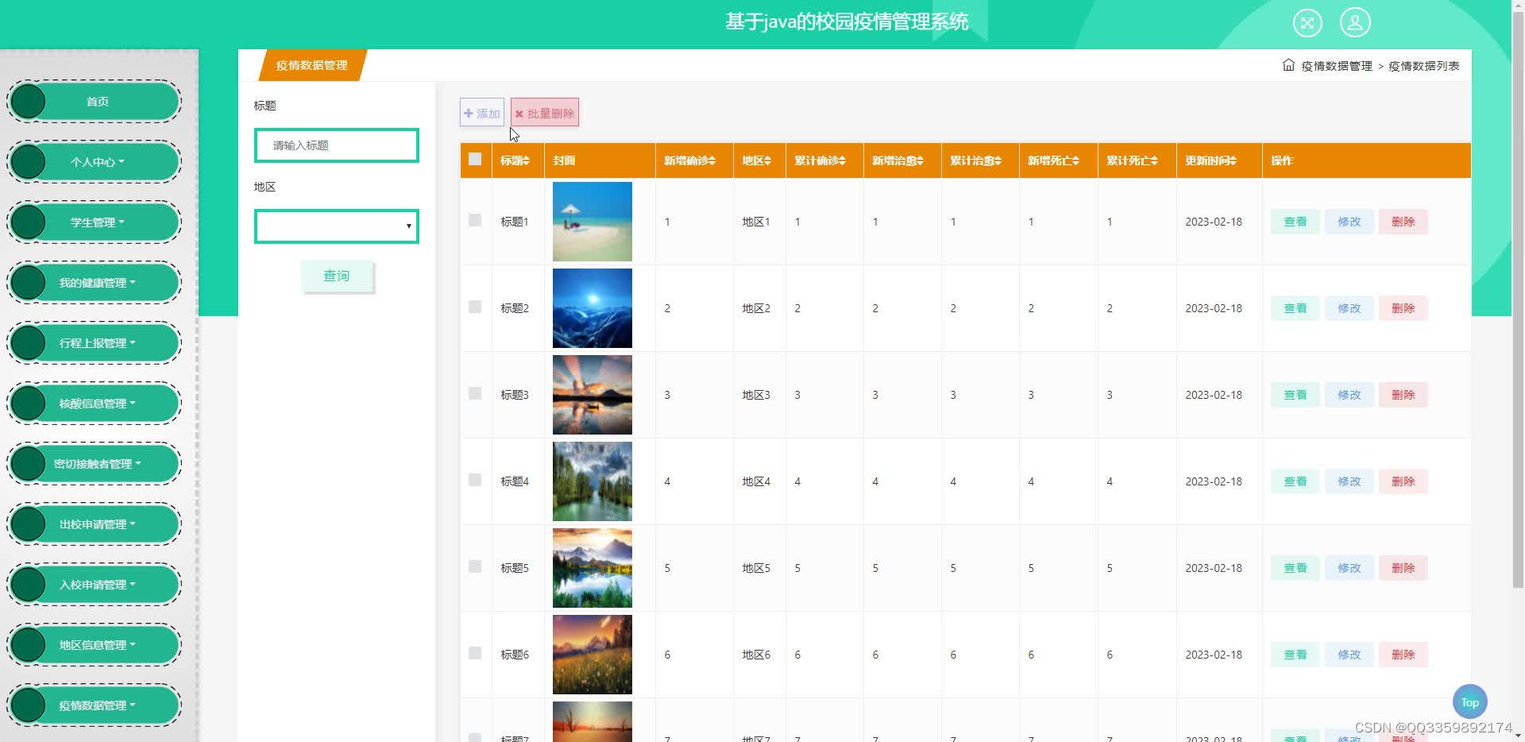
Task: Expand the 地区信息管理 sidebar menu
Action: click(95, 645)
